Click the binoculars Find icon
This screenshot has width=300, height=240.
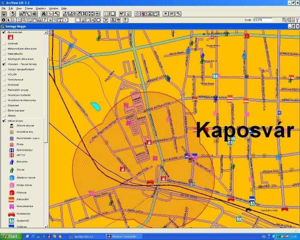click(44, 14)
